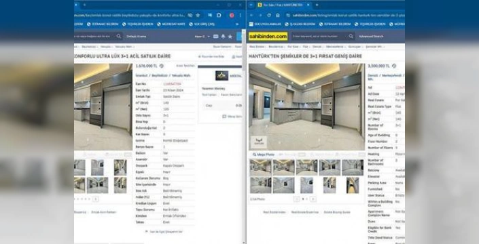Click the title 'HANTÜRK'TEN ŞEMİKLER DE 3+1 FIRSAT GENİŞ DAİRE'
Image resolution: width=479 pixels, height=244 pixels.
[x=305, y=56]
